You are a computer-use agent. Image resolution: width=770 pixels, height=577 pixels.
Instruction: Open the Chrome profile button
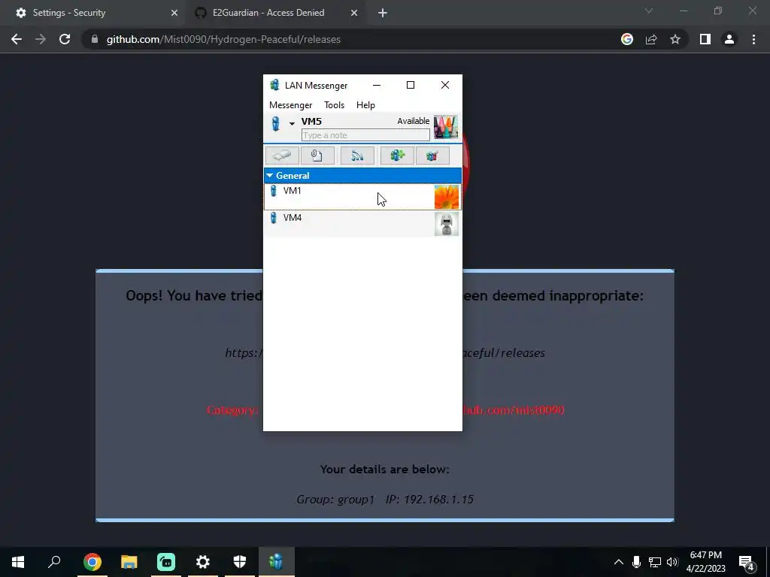pos(729,39)
